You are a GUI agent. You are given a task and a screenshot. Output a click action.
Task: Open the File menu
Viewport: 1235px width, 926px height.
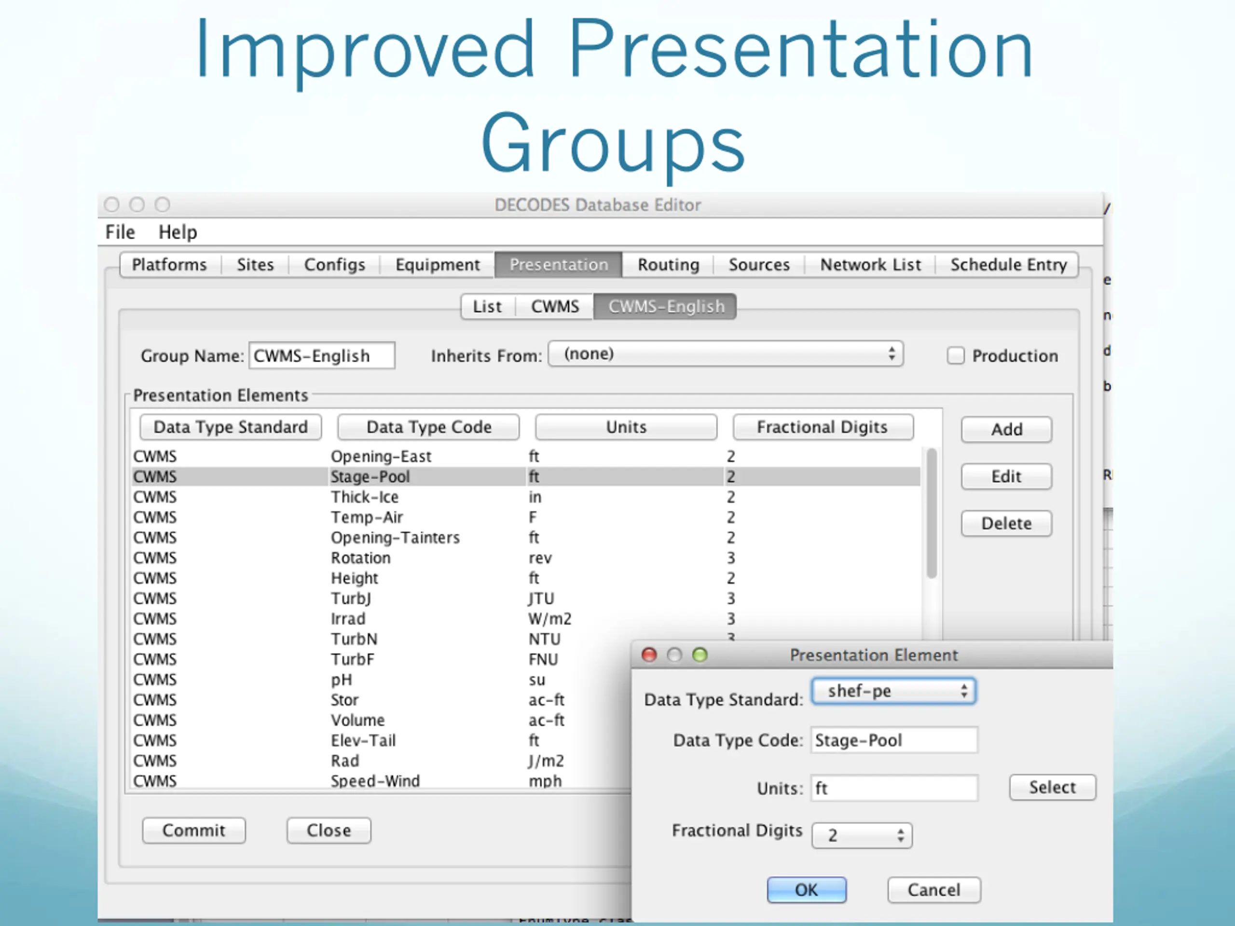[x=120, y=231]
